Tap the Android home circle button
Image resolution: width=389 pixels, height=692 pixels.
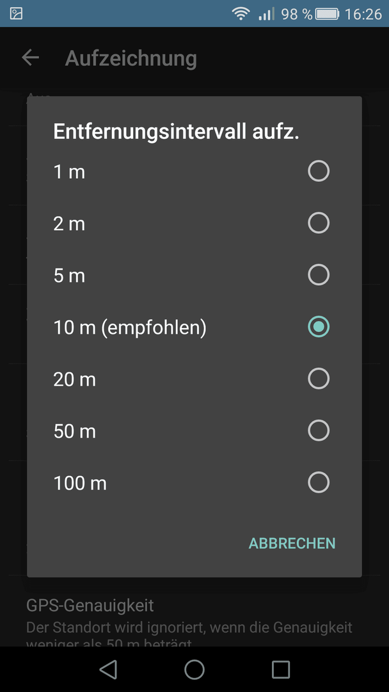[x=194, y=670]
